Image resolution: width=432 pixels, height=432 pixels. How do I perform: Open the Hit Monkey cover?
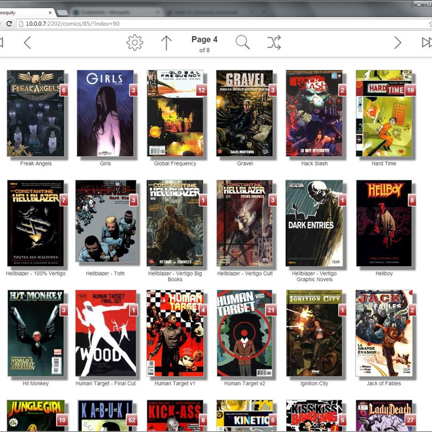click(x=36, y=333)
